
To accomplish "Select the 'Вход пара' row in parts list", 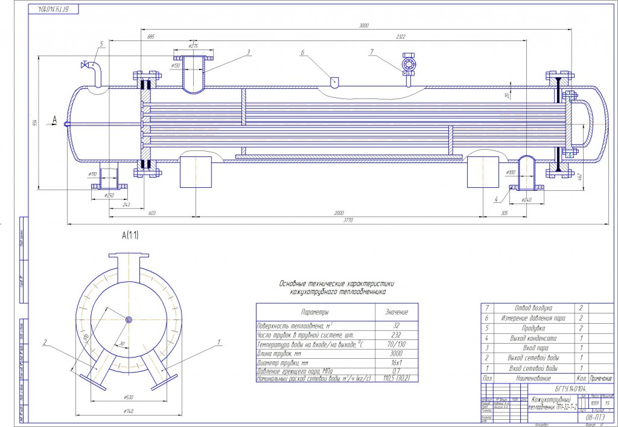I will click(x=547, y=348).
